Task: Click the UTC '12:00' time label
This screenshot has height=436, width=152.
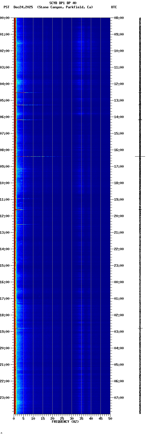Action: (119, 84)
